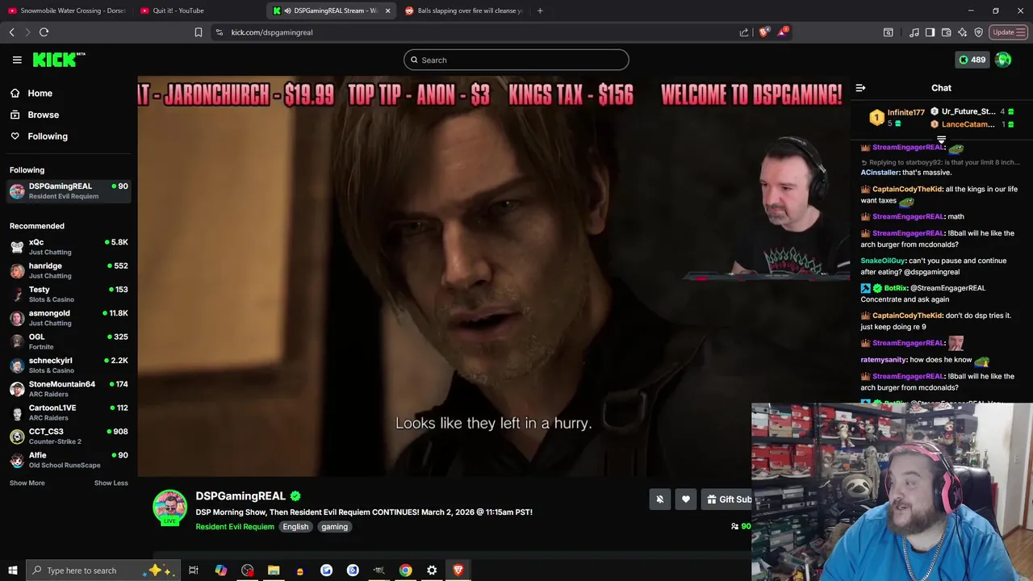The height and width of the screenshot is (581, 1033).
Task: Toggle the Brave sidebar panel icon
Action: pos(930,32)
